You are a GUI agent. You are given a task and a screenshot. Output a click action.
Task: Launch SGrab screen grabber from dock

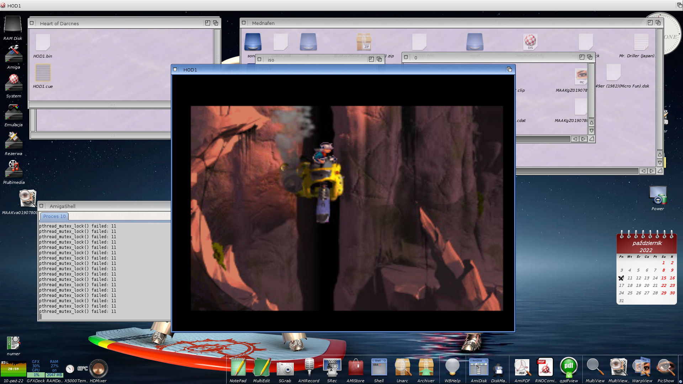(285, 369)
